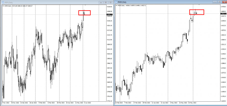Click NDX price level 13354.0
Image resolution: width=227 pixels, height=106 pixels.
coord(224,49)
